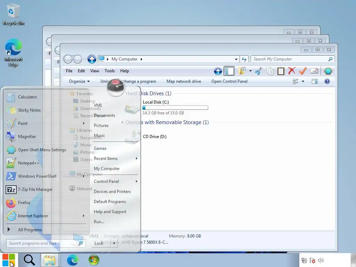Click the Folder Options icon in the toolbar
The width and height of the screenshot is (356, 267).
pos(242,71)
